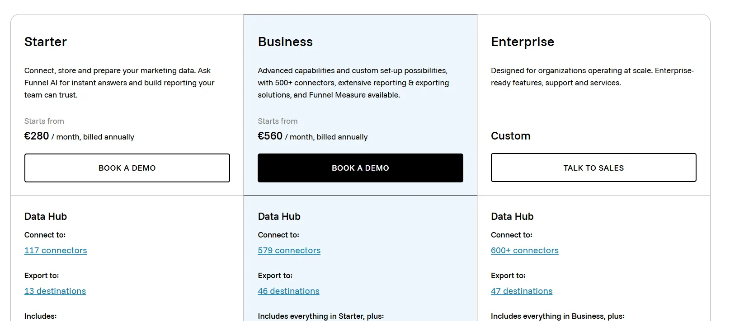Click the €560 price text
Viewport: 730px width, 321px height.
coord(270,136)
